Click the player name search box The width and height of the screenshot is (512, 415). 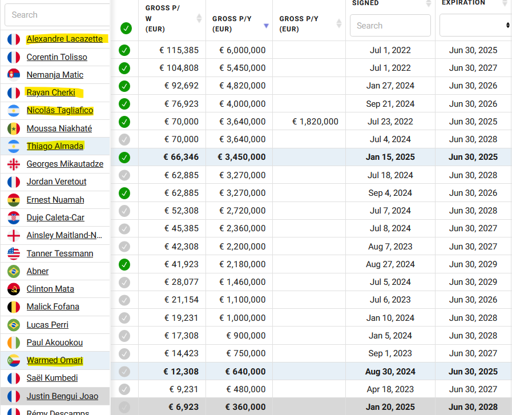pyautogui.click(x=58, y=15)
